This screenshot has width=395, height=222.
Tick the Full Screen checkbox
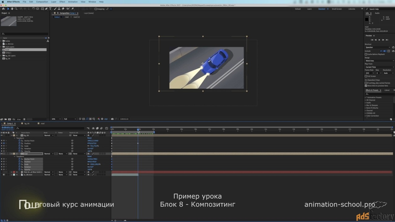[366, 76]
